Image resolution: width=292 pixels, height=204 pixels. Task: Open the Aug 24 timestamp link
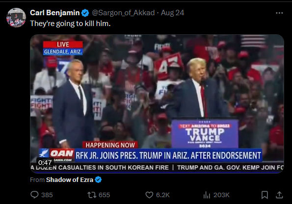[x=172, y=13]
